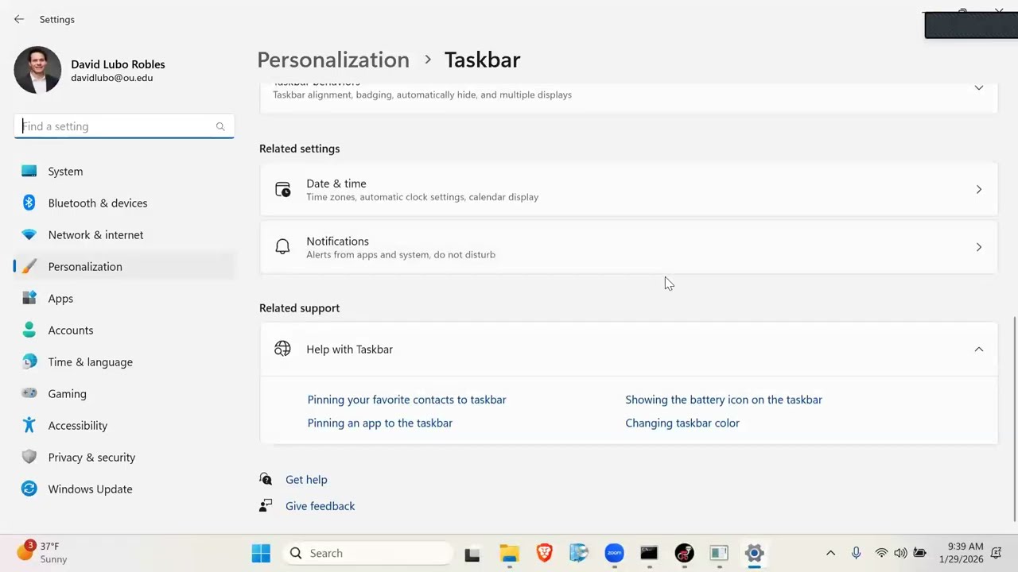Click the Find a setting search box
Viewport: 1018px width, 572px height.
tap(124, 126)
